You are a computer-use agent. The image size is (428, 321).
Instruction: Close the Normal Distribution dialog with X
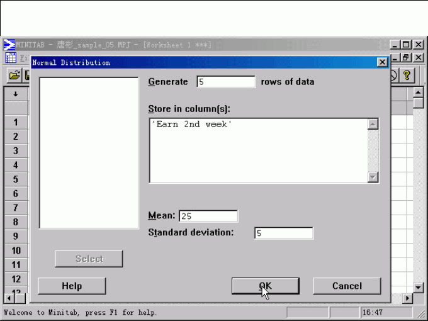(382, 62)
